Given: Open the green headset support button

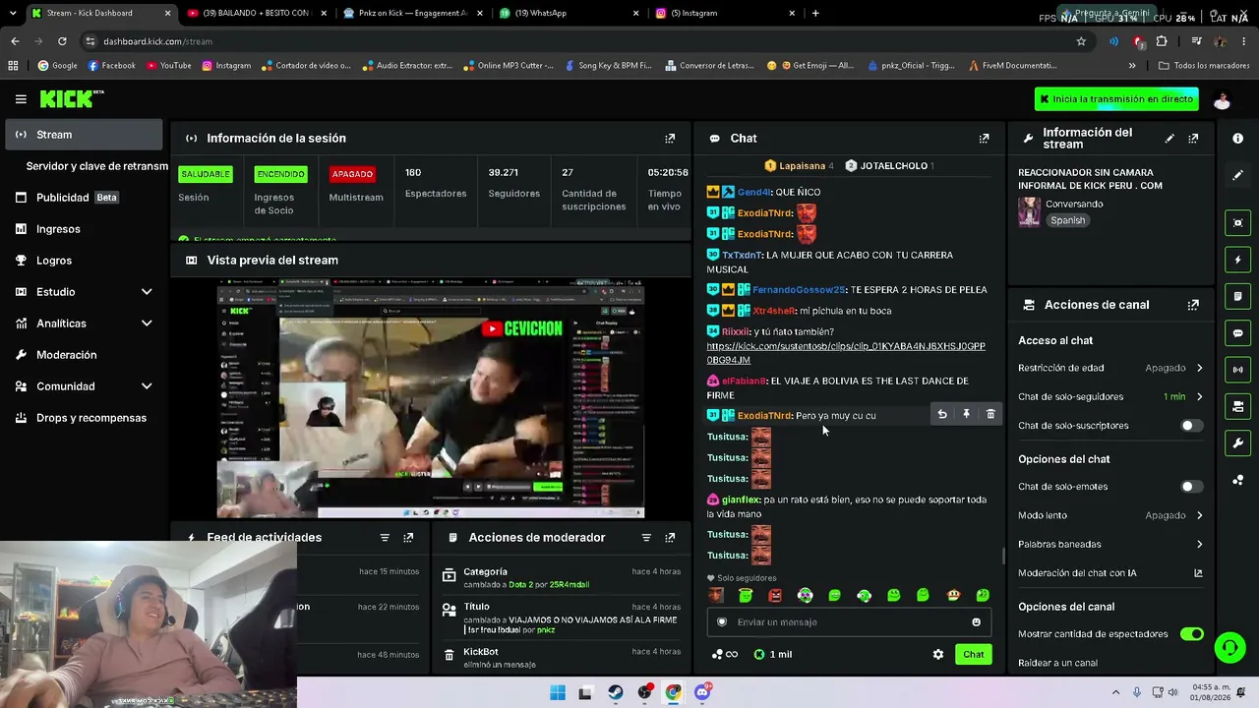Looking at the screenshot, I should coord(1229,647).
